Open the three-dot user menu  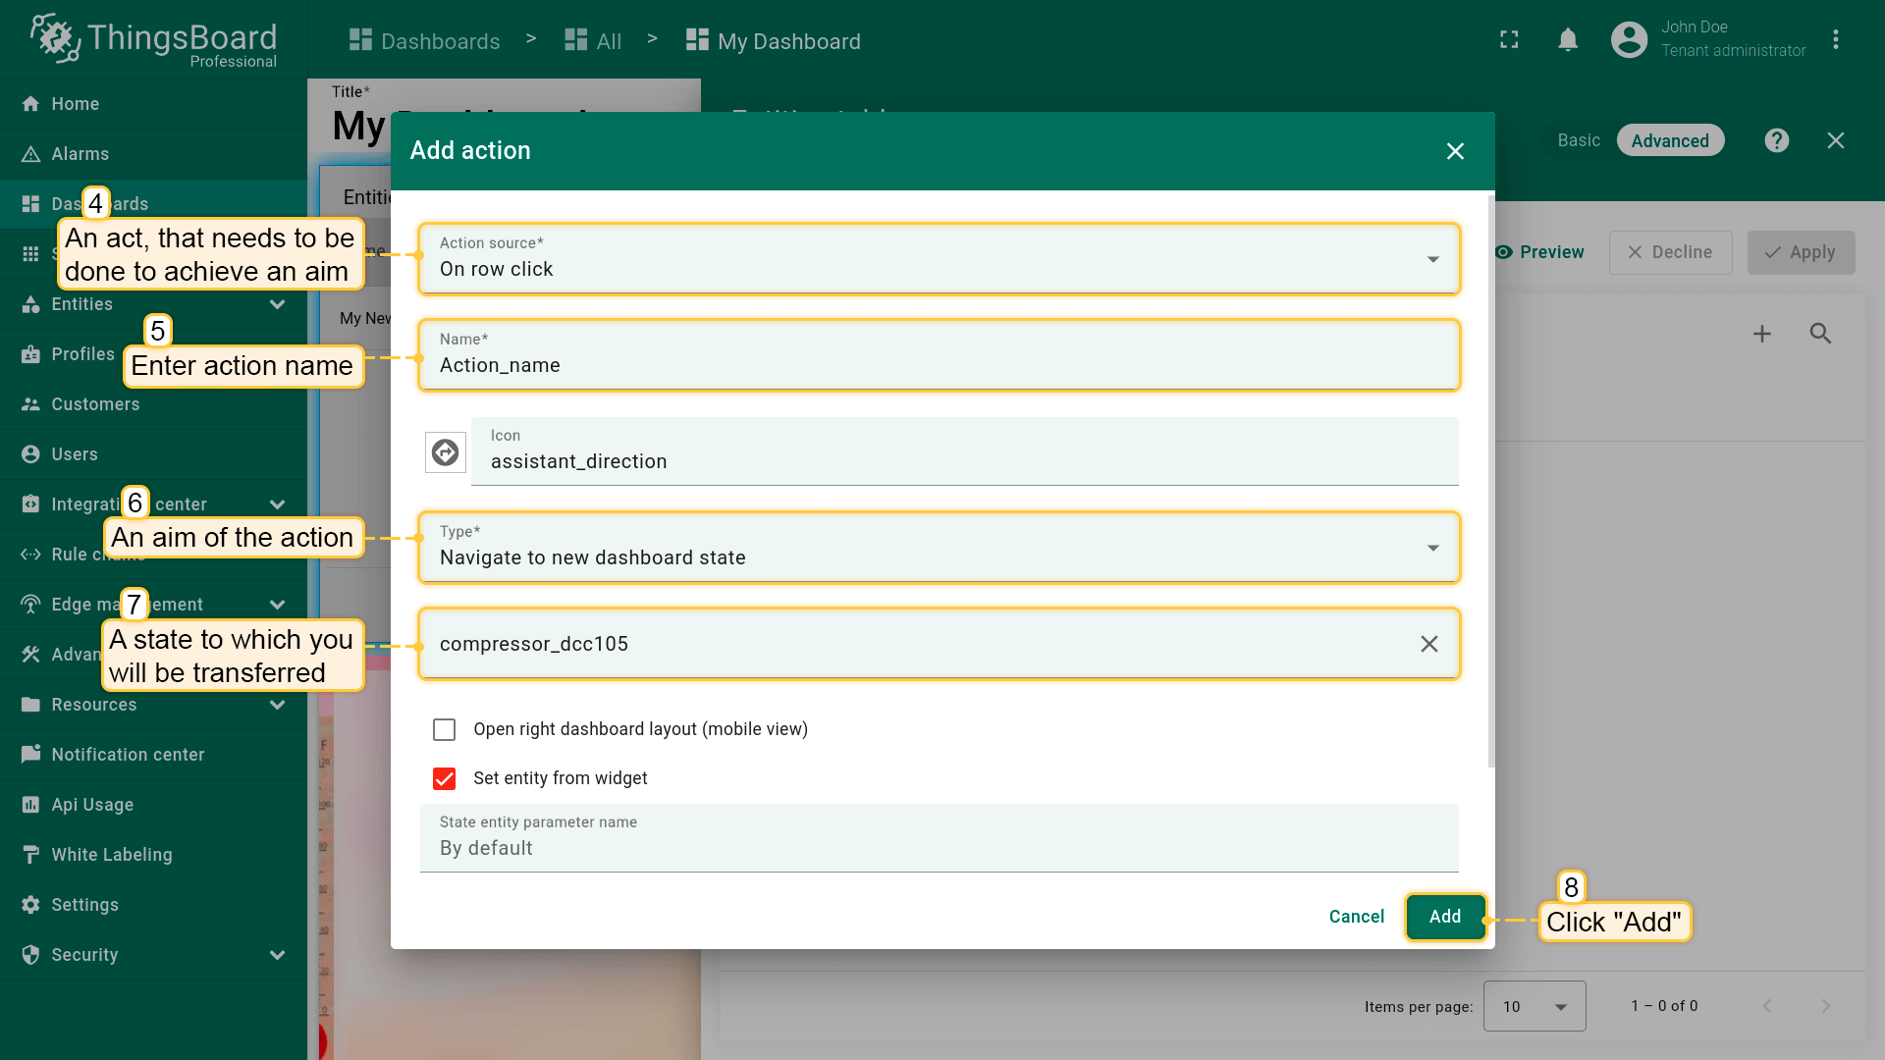tap(1835, 40)
